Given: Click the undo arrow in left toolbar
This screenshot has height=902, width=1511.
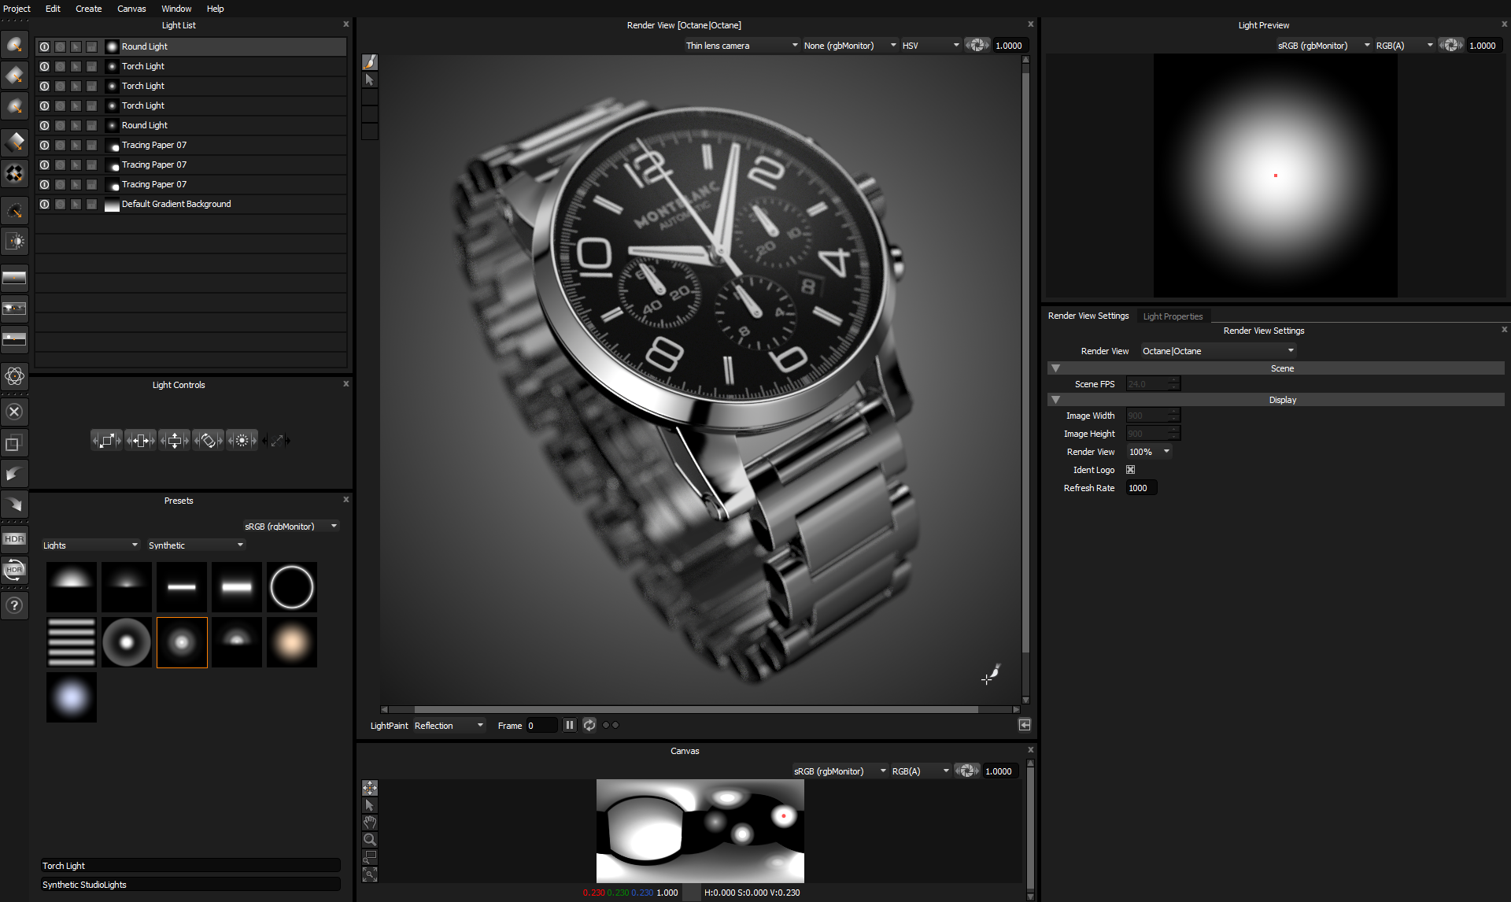Looking at the screenshot, I should click(x=14, y=474).
